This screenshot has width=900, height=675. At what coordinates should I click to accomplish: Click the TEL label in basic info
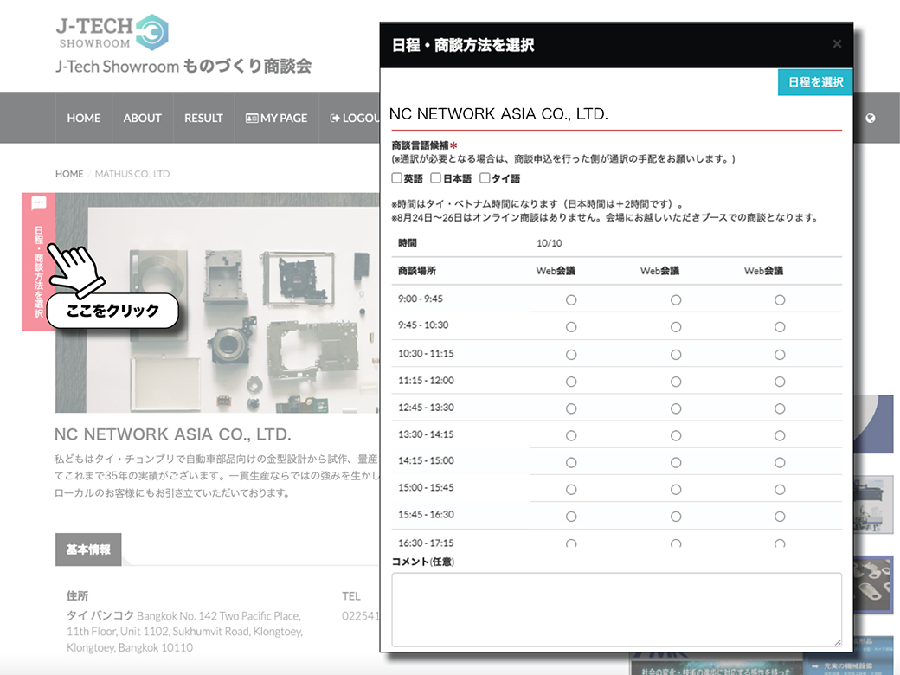tap(351, 596)
